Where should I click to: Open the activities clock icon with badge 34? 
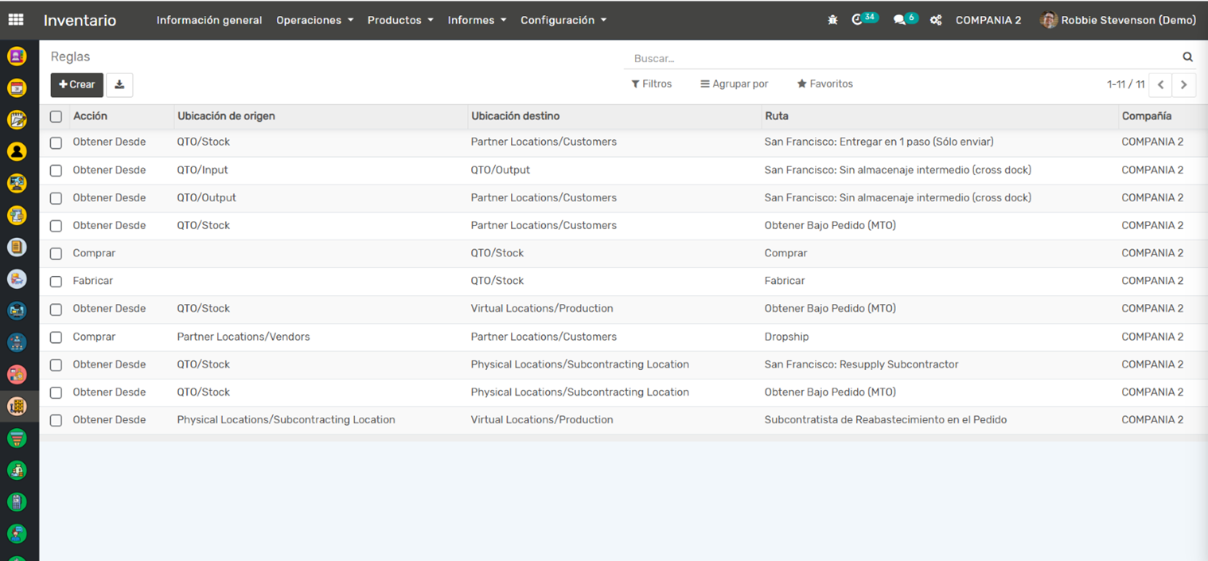[x=858, y=20]
